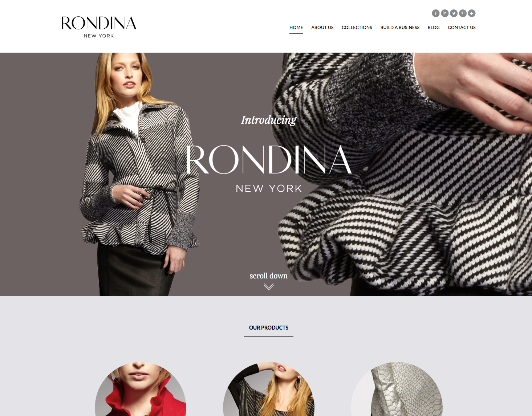Select Build a Business in navigation

coord(400,28)
